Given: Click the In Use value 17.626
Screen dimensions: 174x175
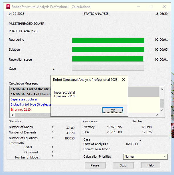Looking at the screenshot, I should (x=147, y=132).
